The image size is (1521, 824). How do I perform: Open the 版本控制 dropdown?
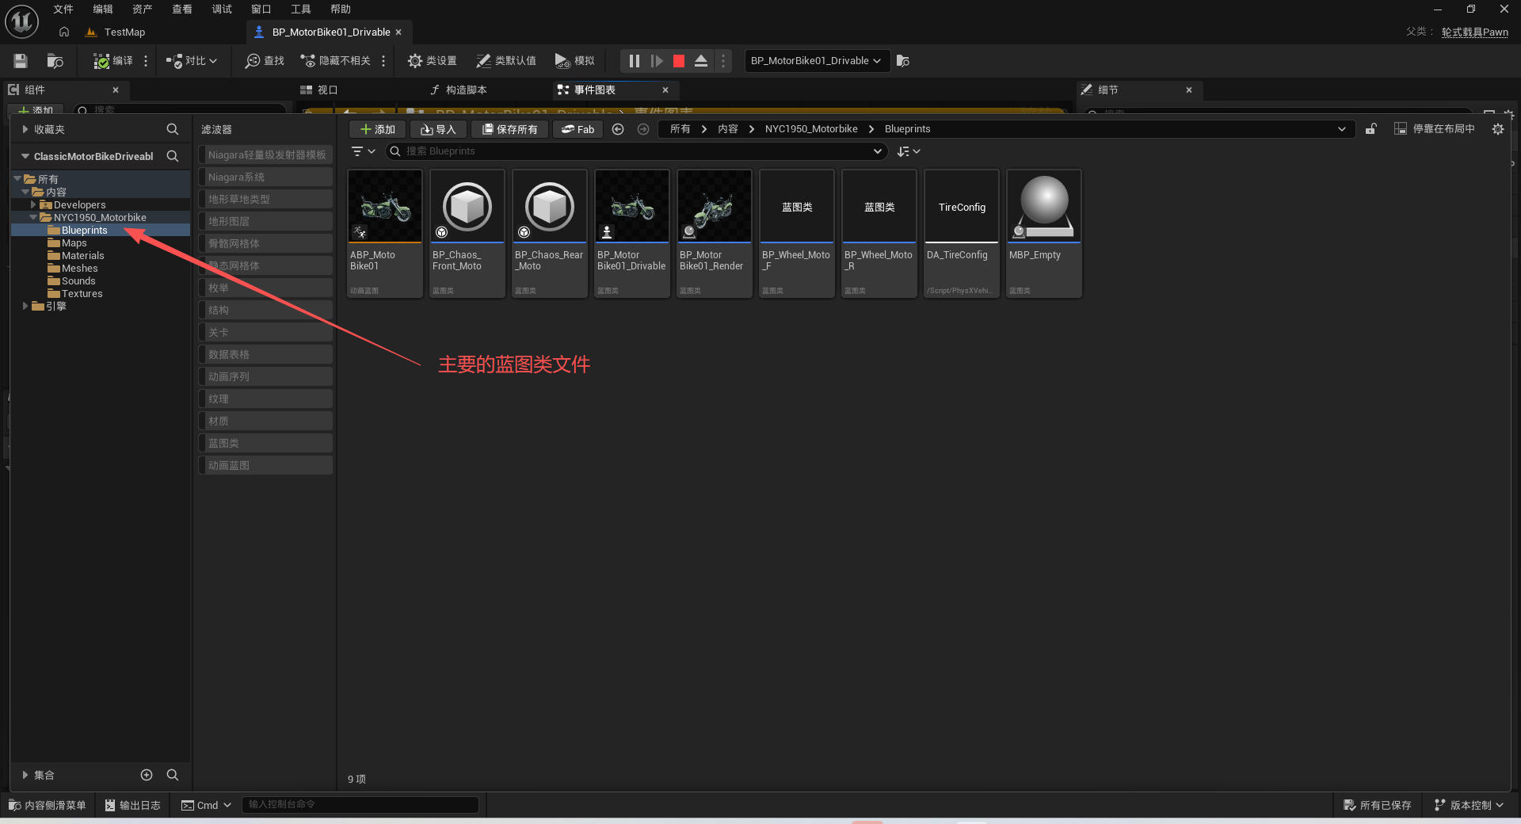(x=1470, y=805)
